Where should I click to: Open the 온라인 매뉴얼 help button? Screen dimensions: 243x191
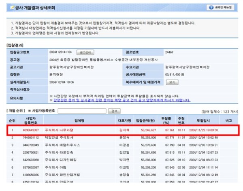tap(220, 7)
